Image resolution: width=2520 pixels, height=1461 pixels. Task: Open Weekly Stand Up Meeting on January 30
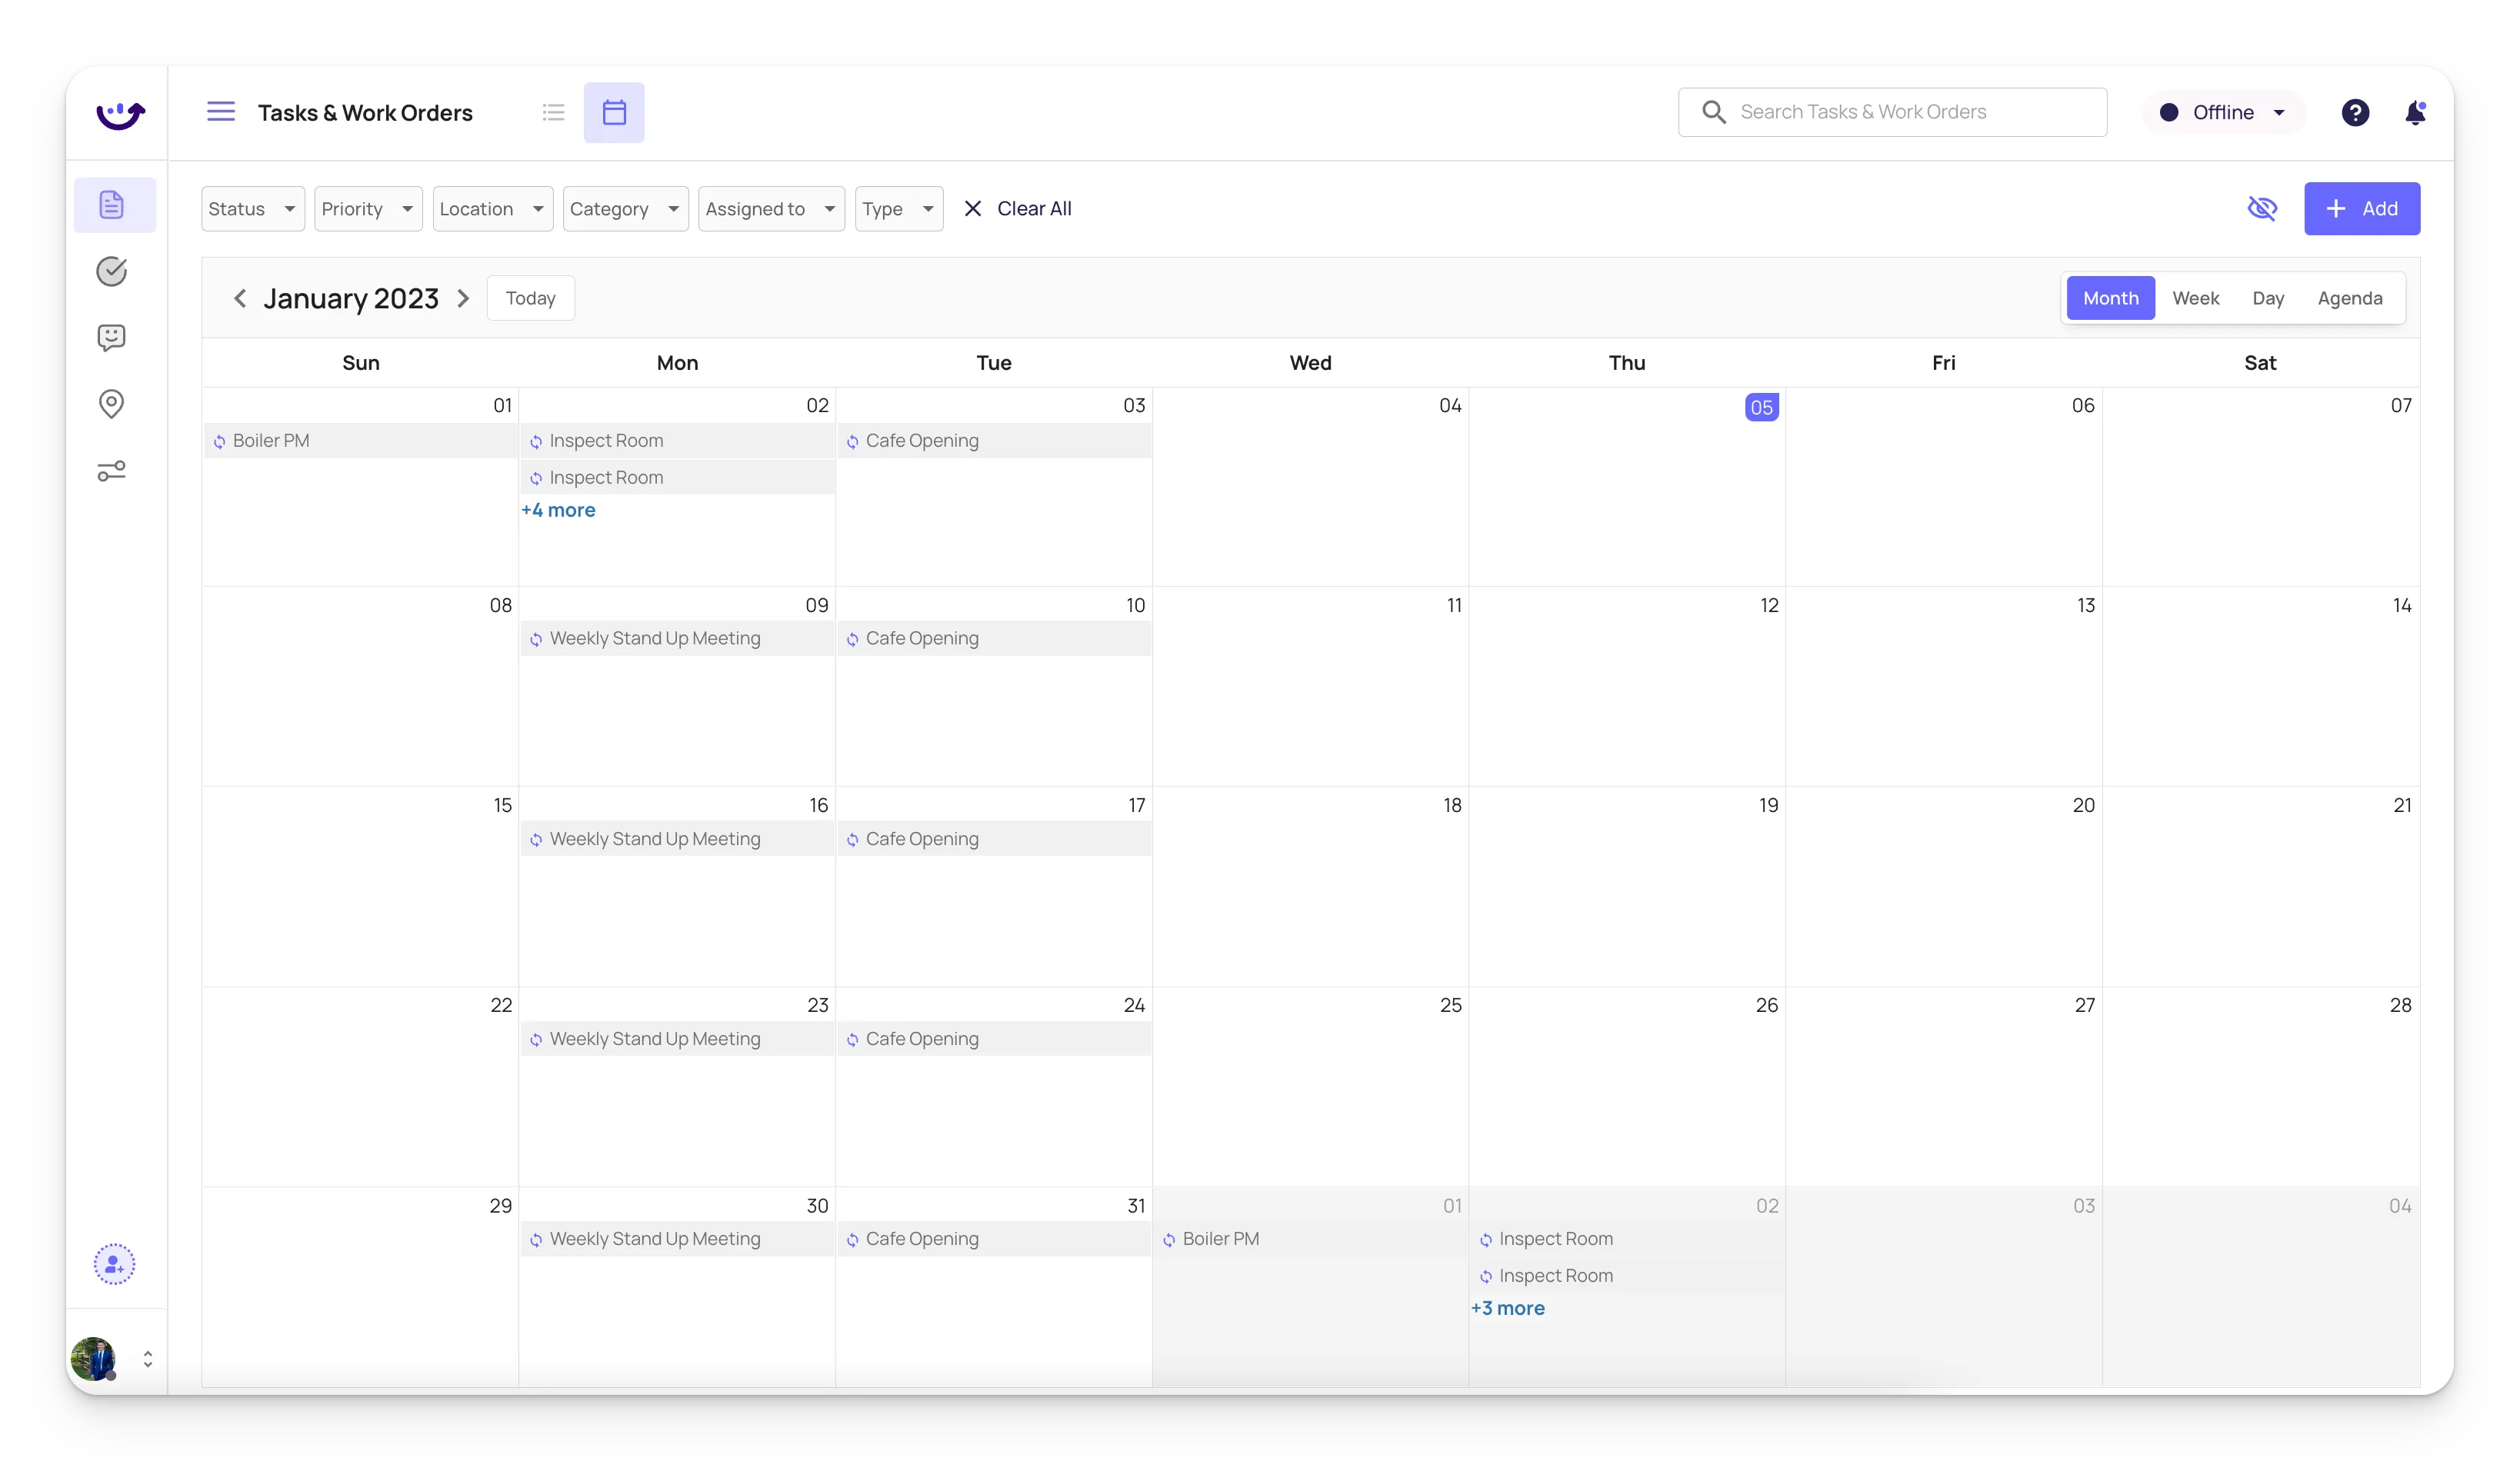677,1239
